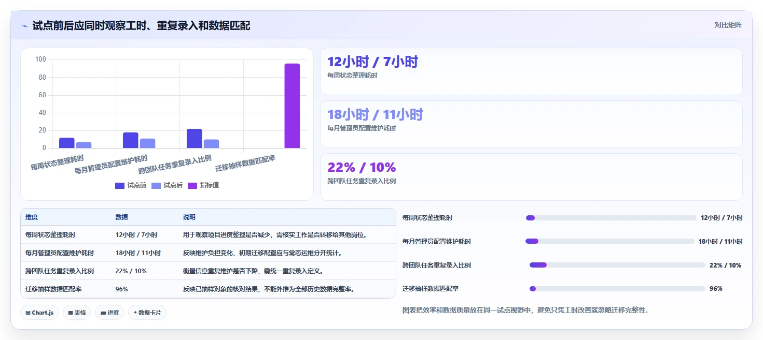Click the tall 迁移抽样数据匹配率 purple bar
This screenshot has width=763, height=340.
coord(292,106)
